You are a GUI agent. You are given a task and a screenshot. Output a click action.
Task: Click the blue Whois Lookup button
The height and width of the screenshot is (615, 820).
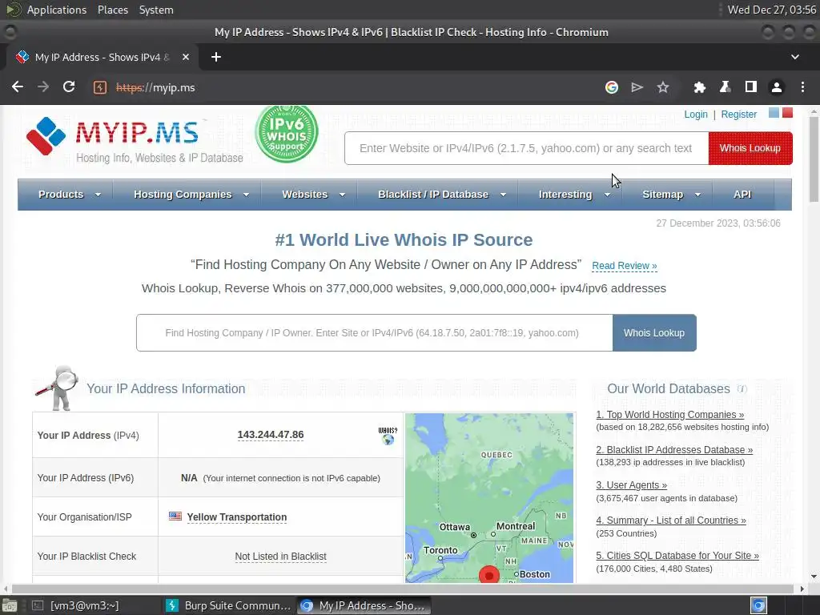[653, 332]
